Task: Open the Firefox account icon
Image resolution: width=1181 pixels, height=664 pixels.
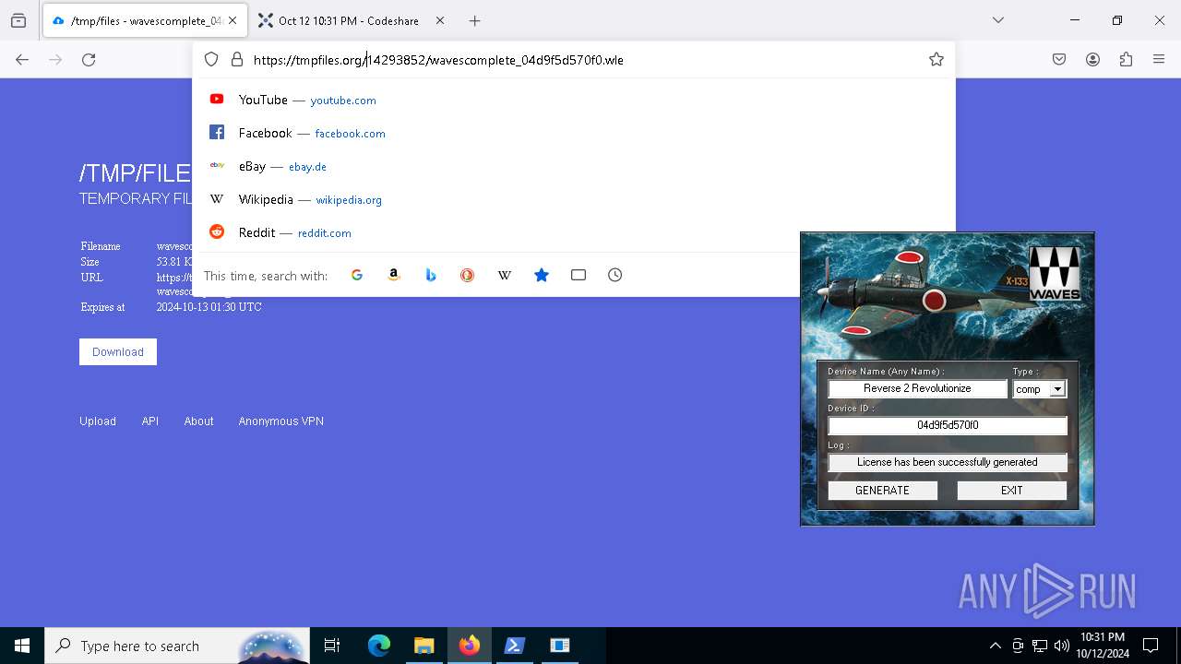Action: pos(1092,59)
